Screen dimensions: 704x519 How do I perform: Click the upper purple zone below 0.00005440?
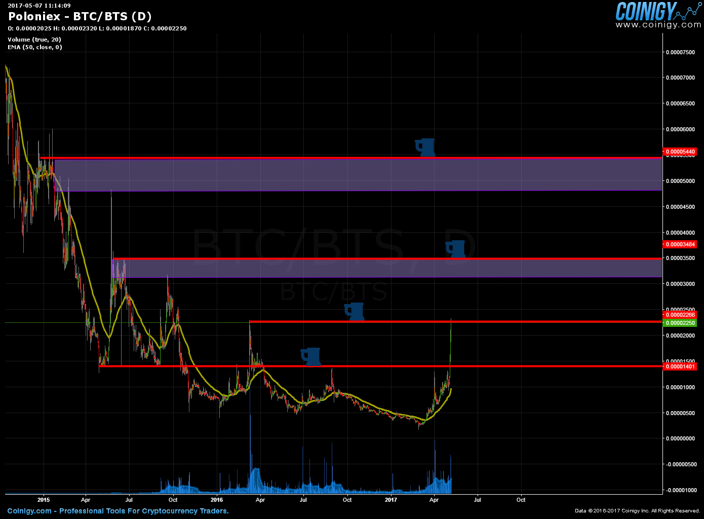pyautogui.click(x=358, y=175)
